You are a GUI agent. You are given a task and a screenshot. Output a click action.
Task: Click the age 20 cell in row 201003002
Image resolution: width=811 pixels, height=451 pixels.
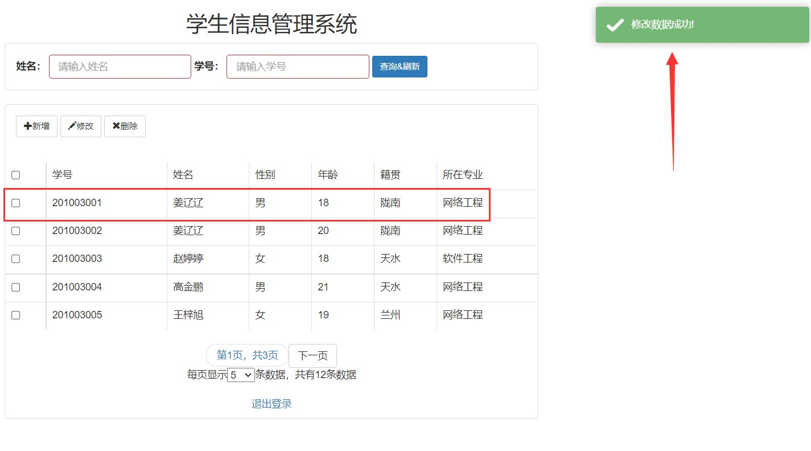click(x=323, y=231)
